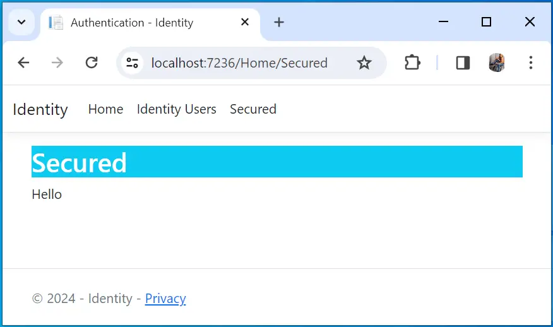This screenshot has width=553, height=327.
Task: Open the Identity Users nav item
Action: click(x=177, y=109)
